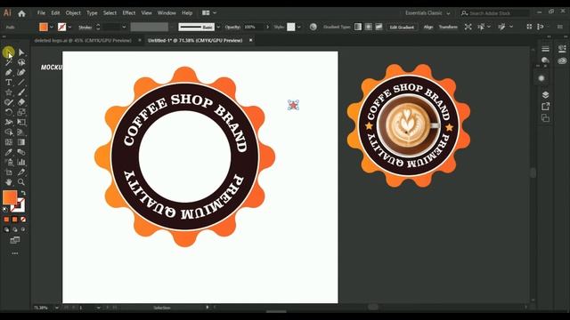Viewport: 570px width, 320px height.
Task: Select the Paintbrush tool
Action: [x=21, y=92]
